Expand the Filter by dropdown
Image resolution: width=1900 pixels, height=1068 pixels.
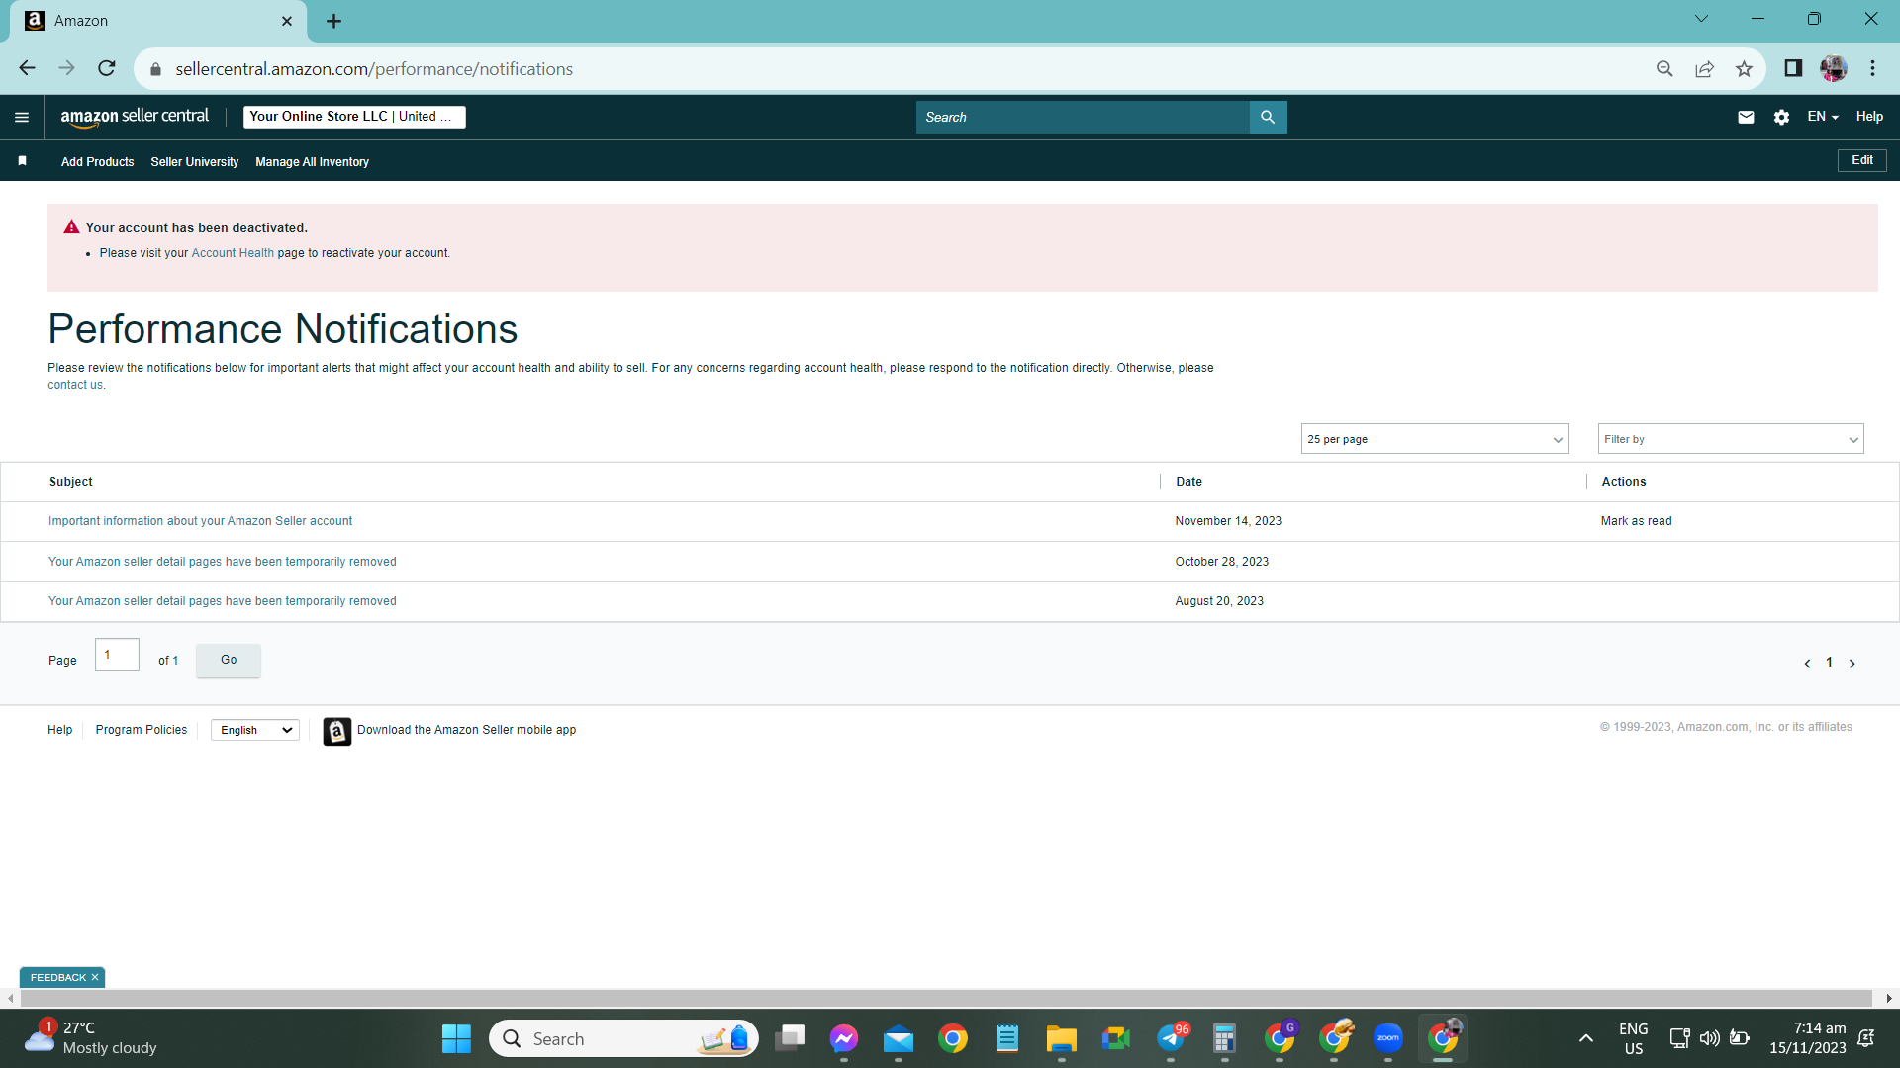tap(1731, 439)
